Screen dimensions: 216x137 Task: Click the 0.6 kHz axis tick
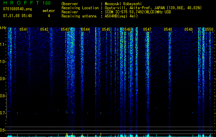click(x=3, y=130)
